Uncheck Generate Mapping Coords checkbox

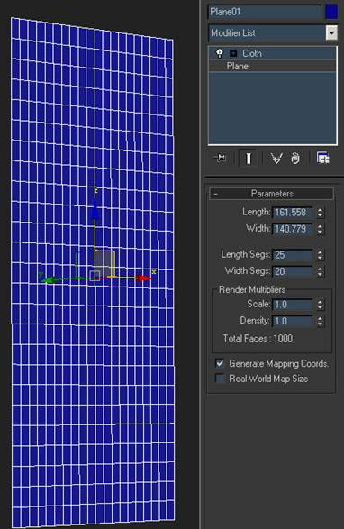220,363
